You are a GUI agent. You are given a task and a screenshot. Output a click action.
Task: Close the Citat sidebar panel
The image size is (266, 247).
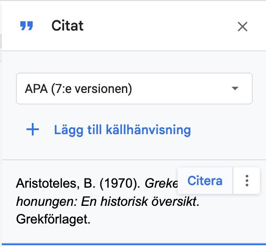click(x=243, y=27)
